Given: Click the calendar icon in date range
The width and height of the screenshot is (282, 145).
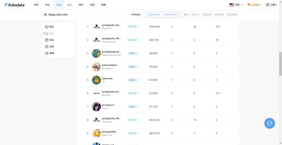Looking at the screenshot, I should click(178, 15).
